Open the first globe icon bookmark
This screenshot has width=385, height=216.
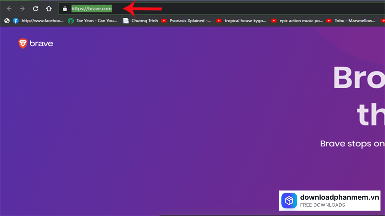coord(7,21)
